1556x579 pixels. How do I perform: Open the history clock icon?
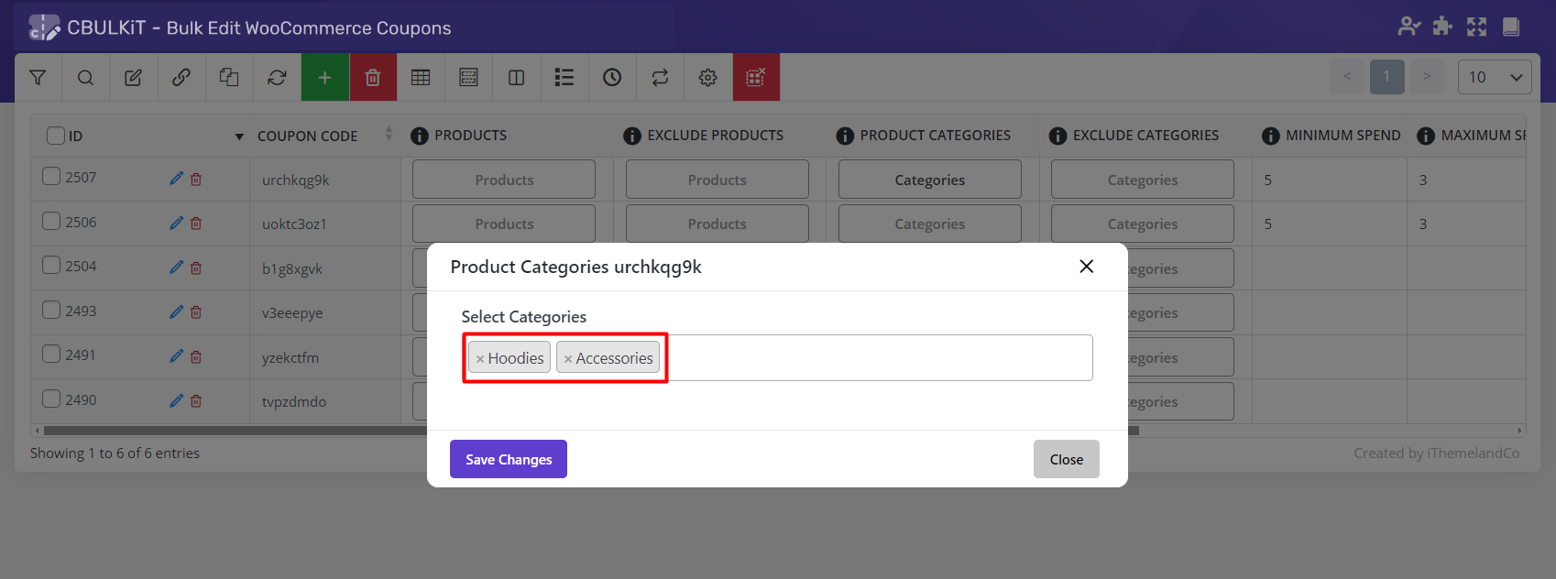(612, 78)
